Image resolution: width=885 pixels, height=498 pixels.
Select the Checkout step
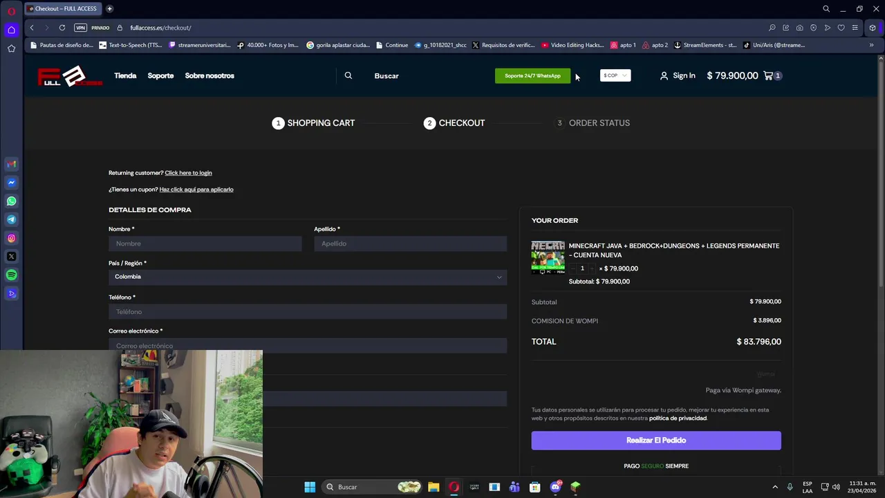[454, 123]
